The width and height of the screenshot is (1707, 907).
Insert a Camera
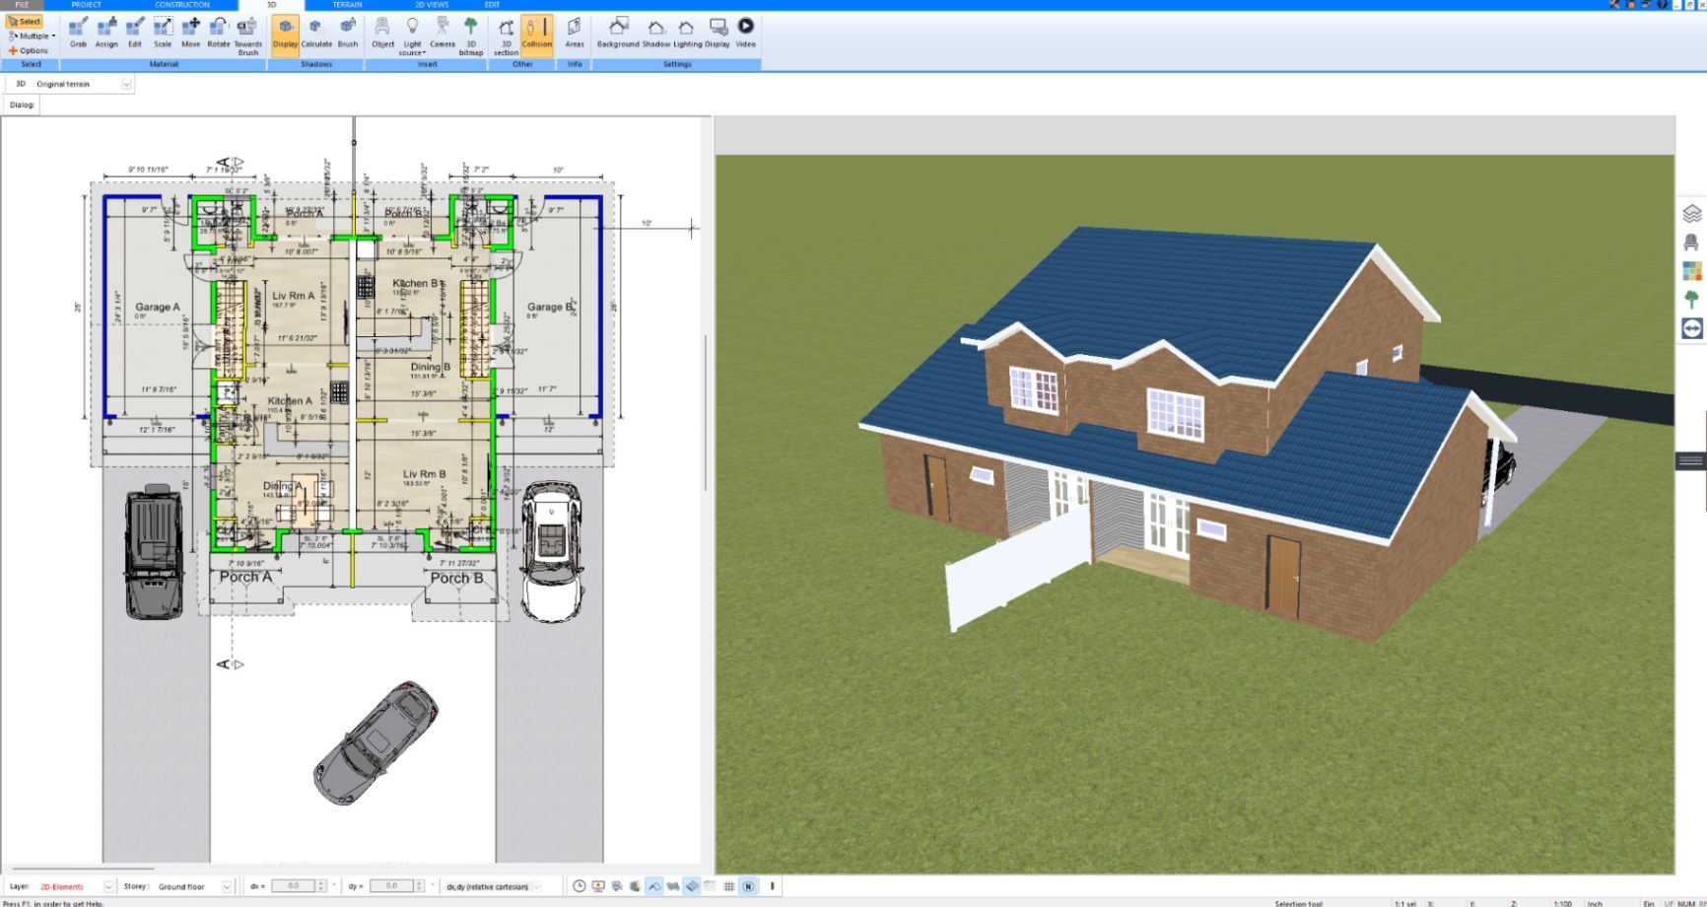(x=443, y=32)
